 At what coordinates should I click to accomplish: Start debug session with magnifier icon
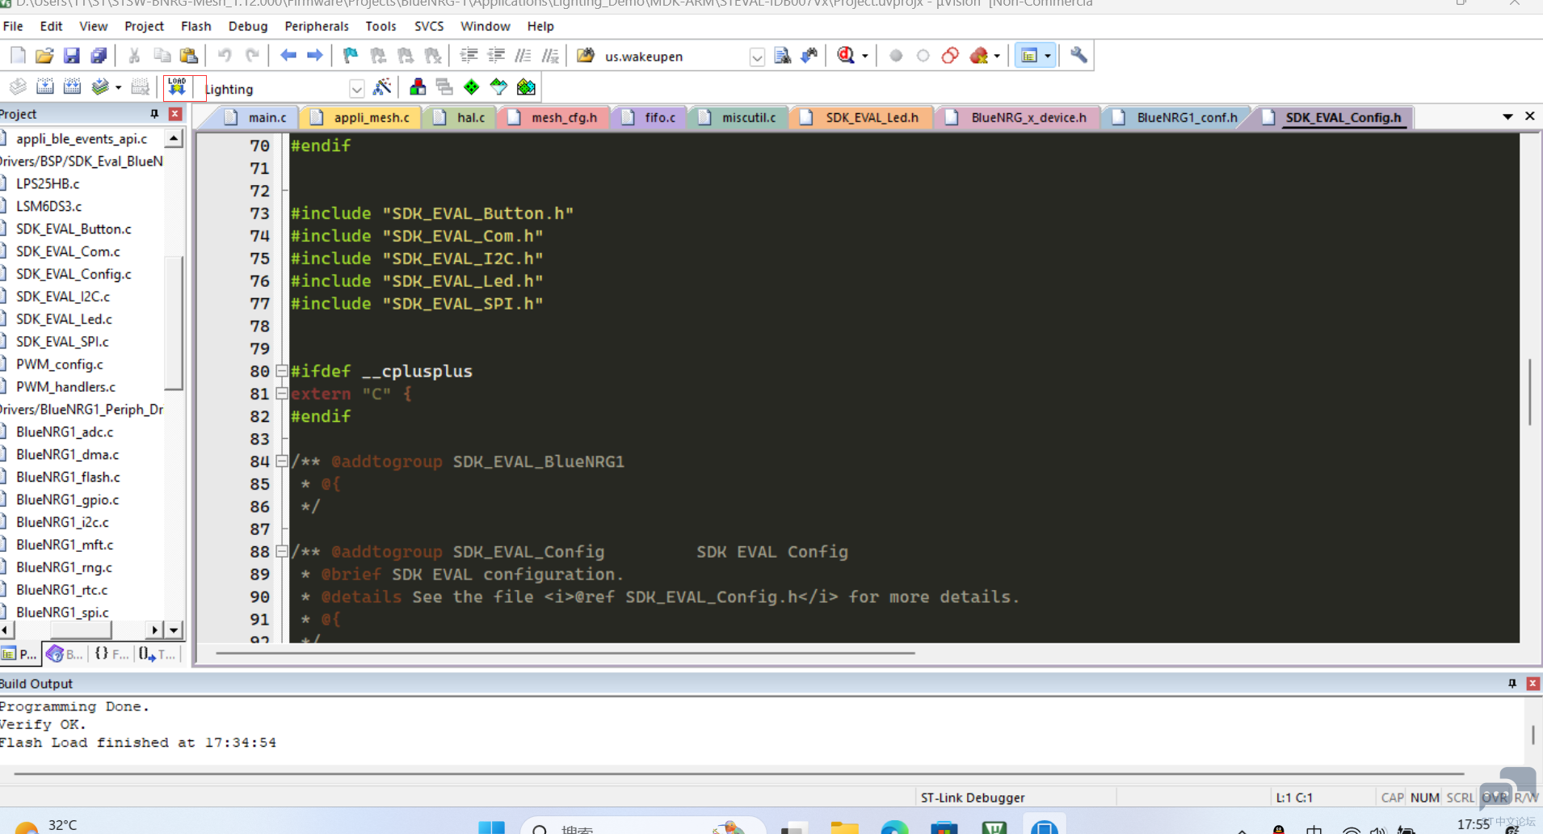(846, 56)
